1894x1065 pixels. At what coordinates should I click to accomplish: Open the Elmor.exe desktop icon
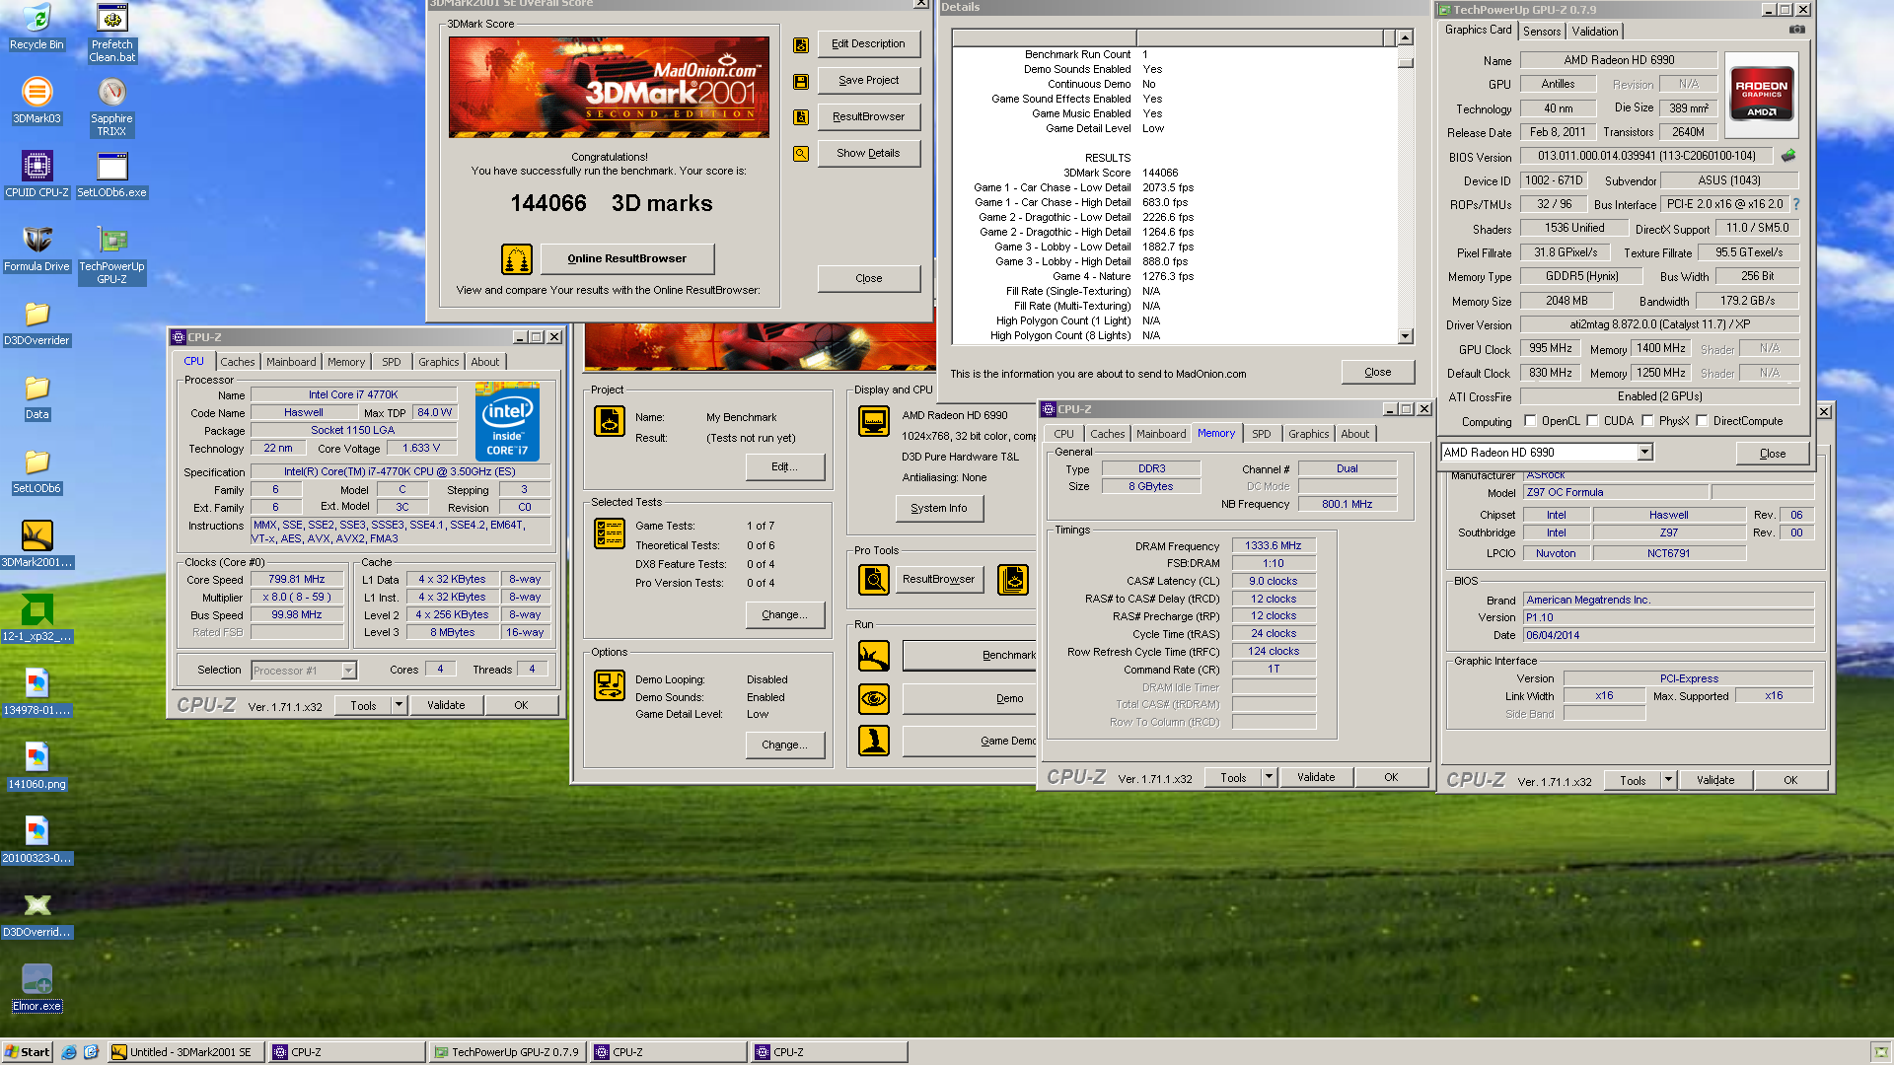[36, 988]
